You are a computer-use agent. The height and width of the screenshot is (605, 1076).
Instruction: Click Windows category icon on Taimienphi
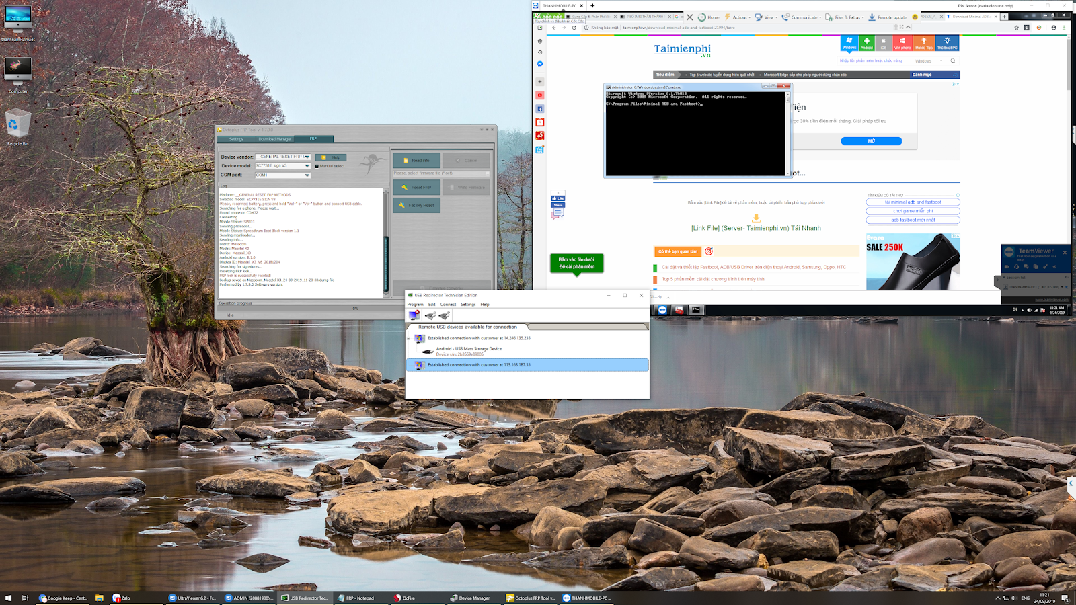tap(849, 43)
